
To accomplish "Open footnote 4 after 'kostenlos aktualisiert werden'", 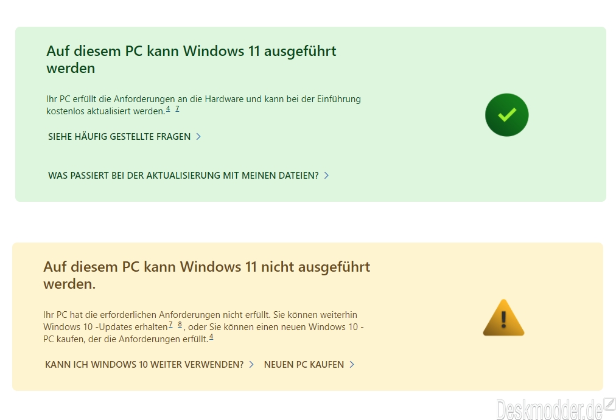I will 168,109.
